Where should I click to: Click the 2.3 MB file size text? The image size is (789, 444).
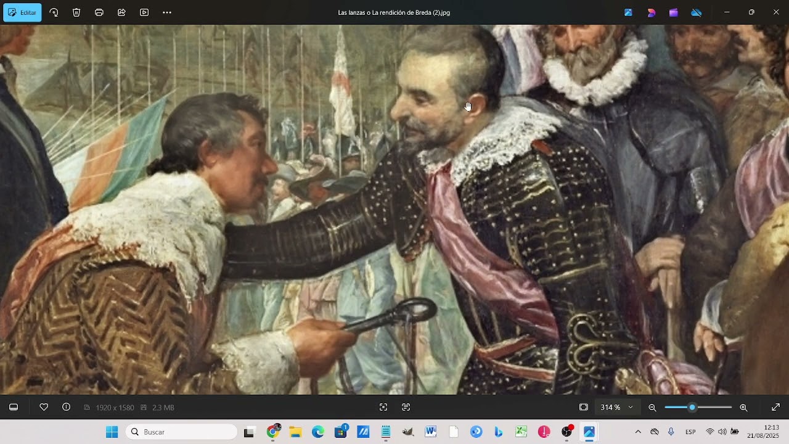(163, 408)
